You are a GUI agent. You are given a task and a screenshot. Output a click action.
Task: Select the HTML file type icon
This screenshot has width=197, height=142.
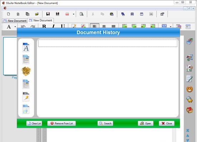[26, 109]
